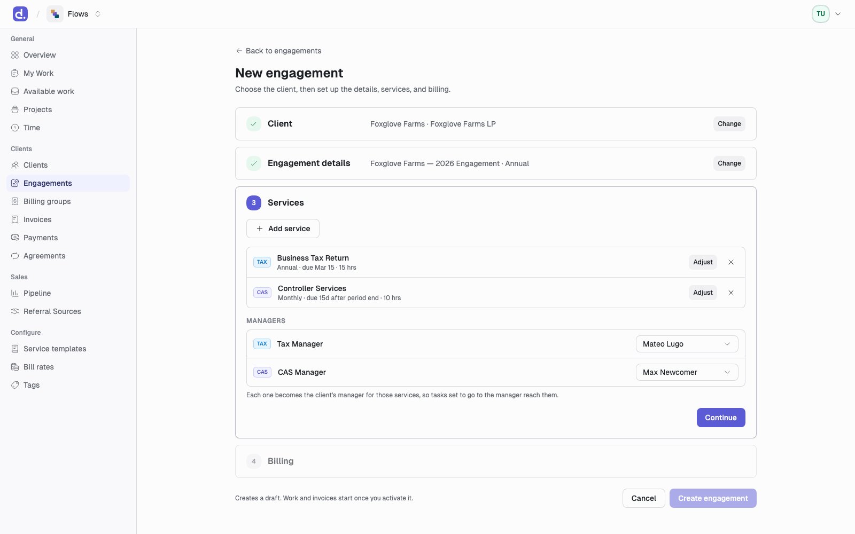
Task: Click the Time clock icon
Action: click(15, 128)
